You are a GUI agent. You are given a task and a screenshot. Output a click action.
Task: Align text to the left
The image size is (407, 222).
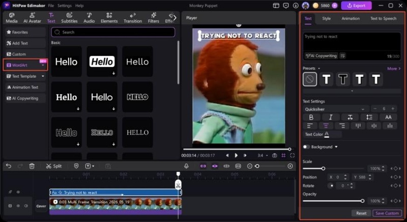click(x=310, y=126)
